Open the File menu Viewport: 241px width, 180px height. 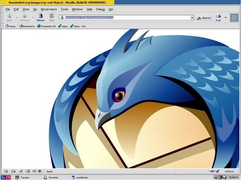(x=8, y=9)
